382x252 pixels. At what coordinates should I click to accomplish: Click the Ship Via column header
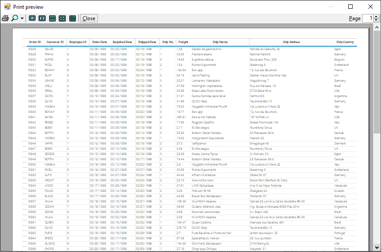point(168,42)
